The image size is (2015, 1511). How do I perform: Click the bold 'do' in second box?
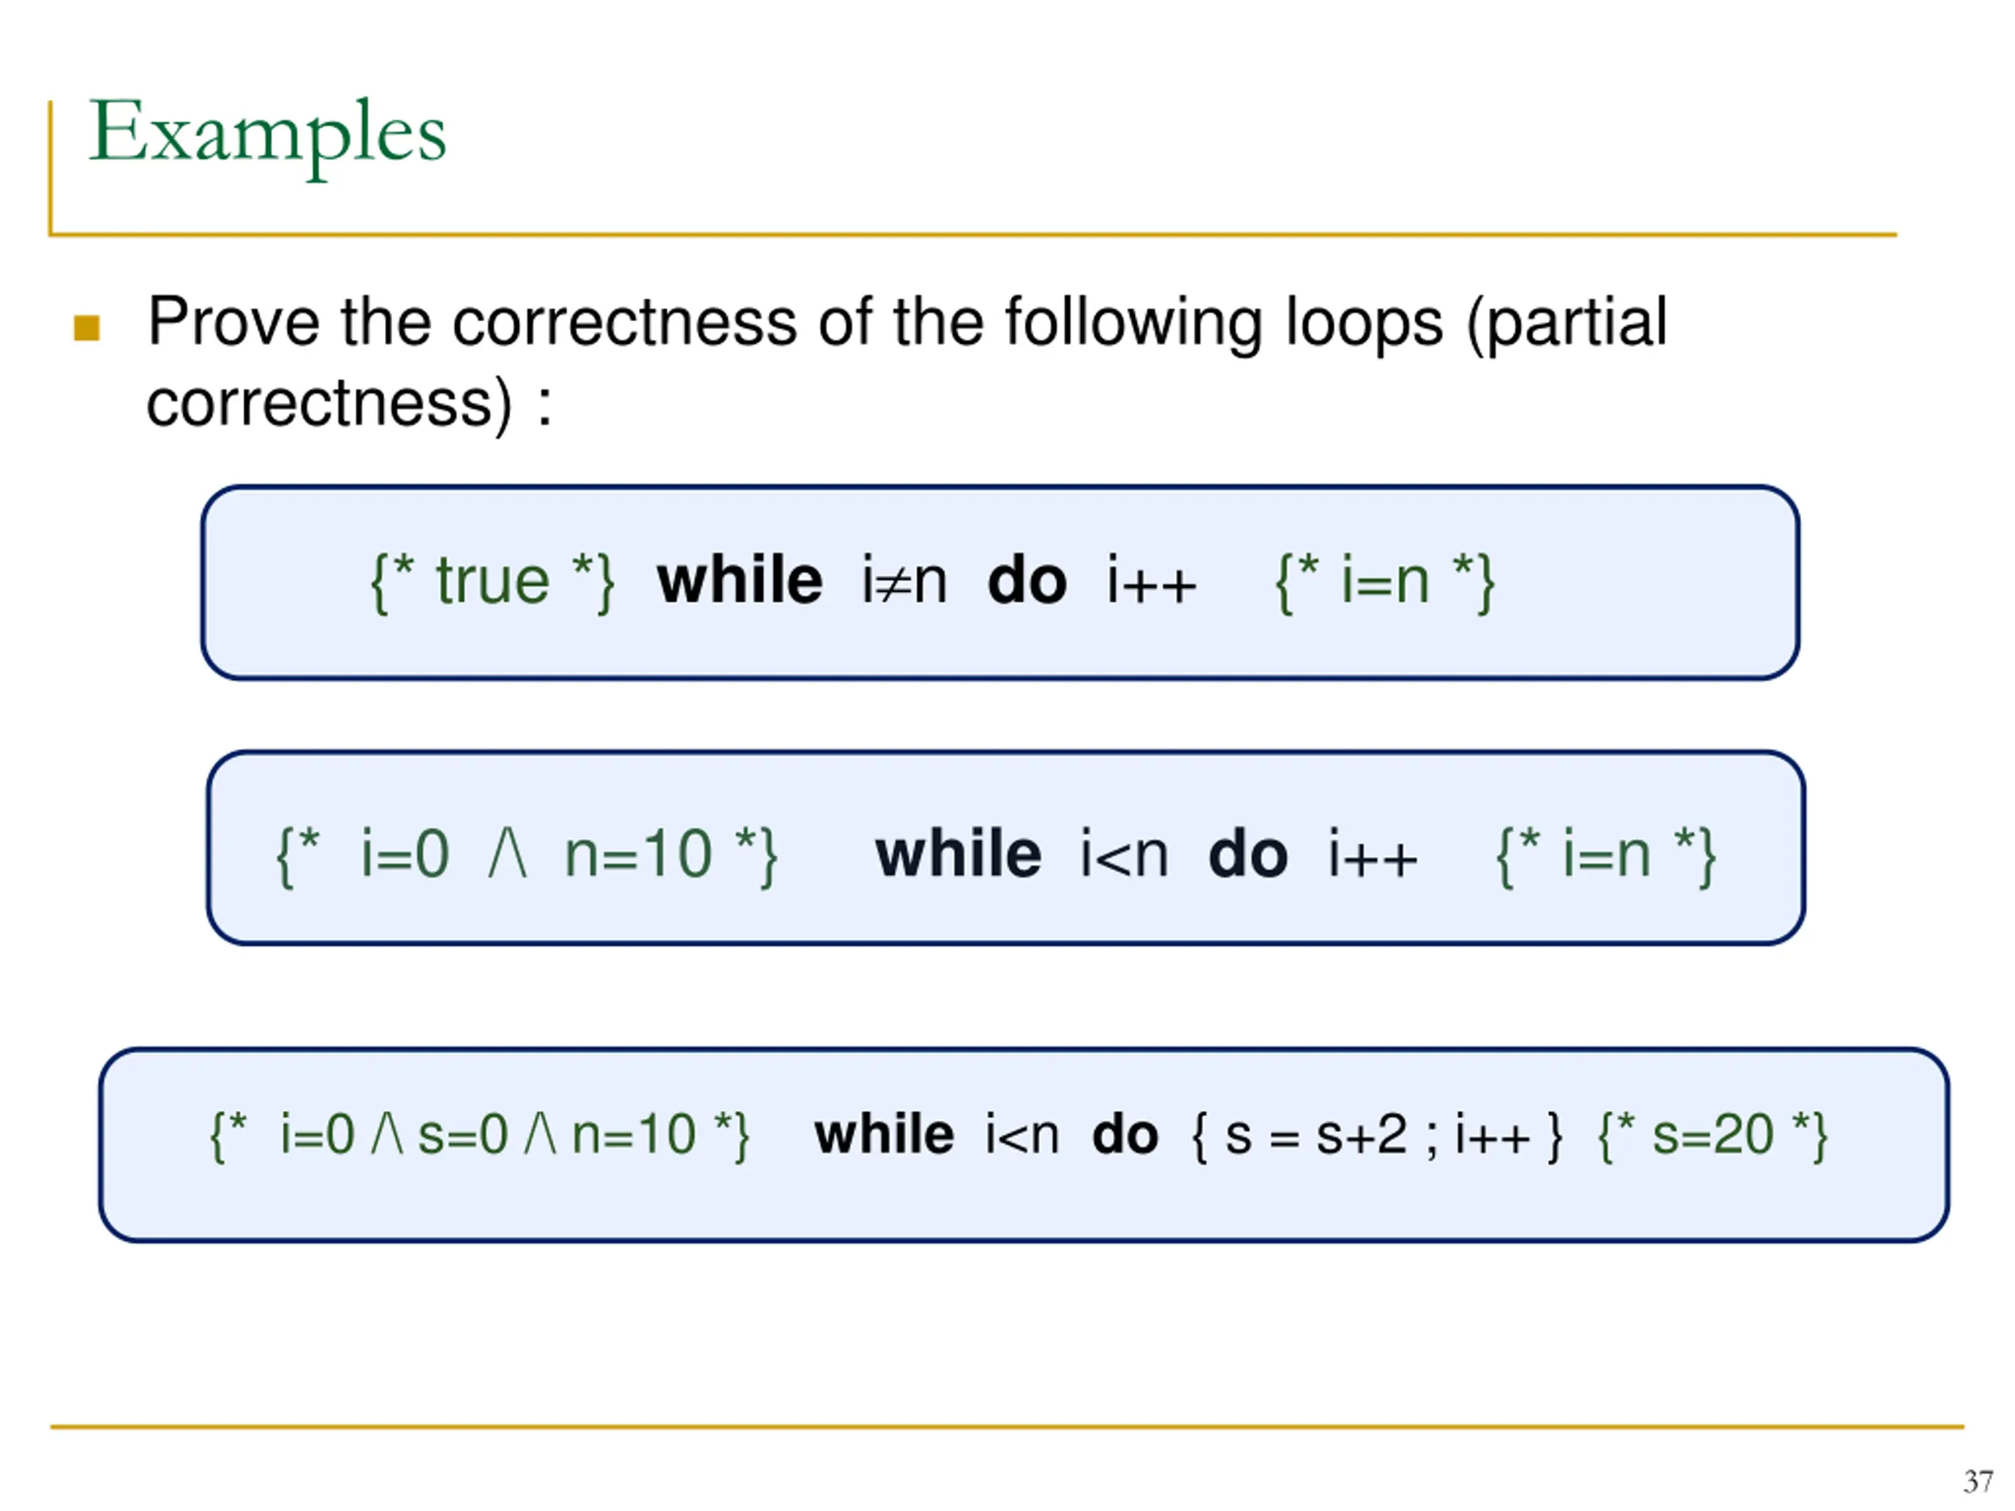coord(1247,855)
